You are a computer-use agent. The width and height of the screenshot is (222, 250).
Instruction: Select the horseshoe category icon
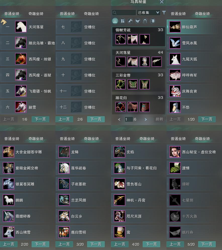coord(145,21)
